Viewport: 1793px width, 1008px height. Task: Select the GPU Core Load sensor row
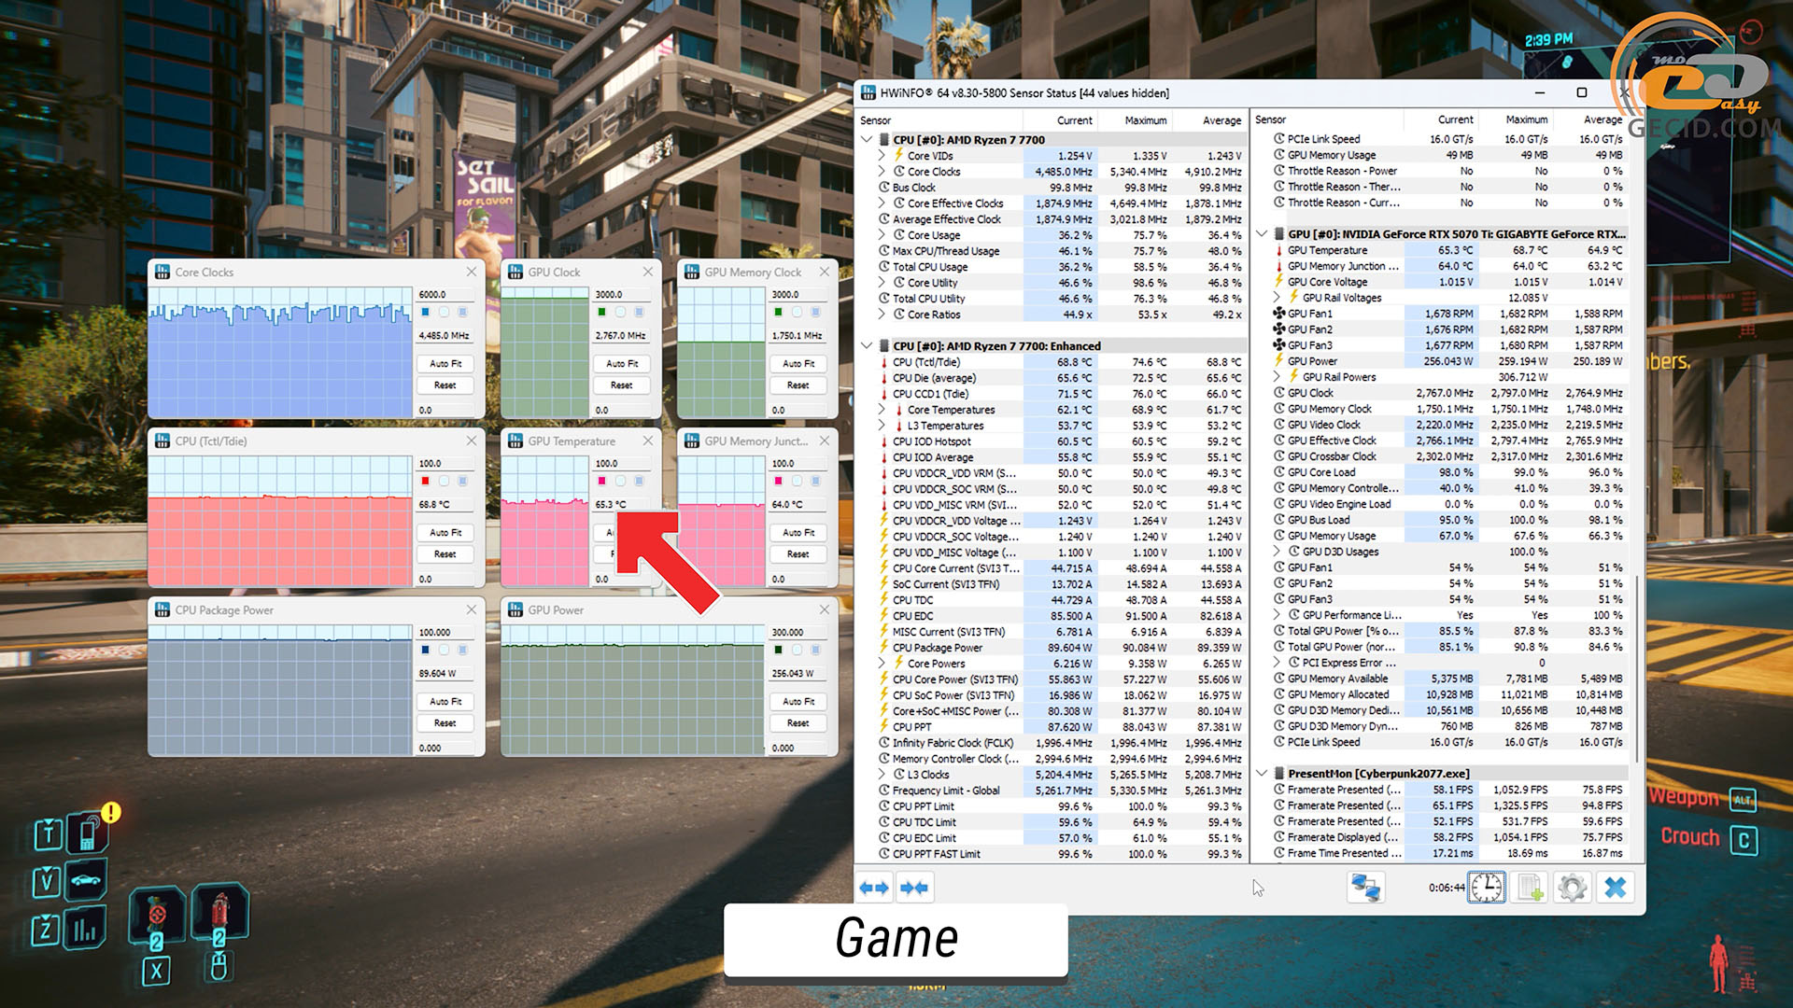(x=1450, y=472)
